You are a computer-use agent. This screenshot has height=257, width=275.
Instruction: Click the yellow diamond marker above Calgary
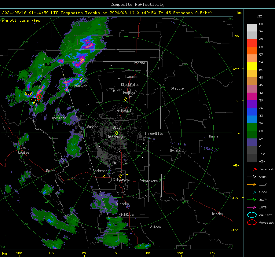tap(121, 176)
